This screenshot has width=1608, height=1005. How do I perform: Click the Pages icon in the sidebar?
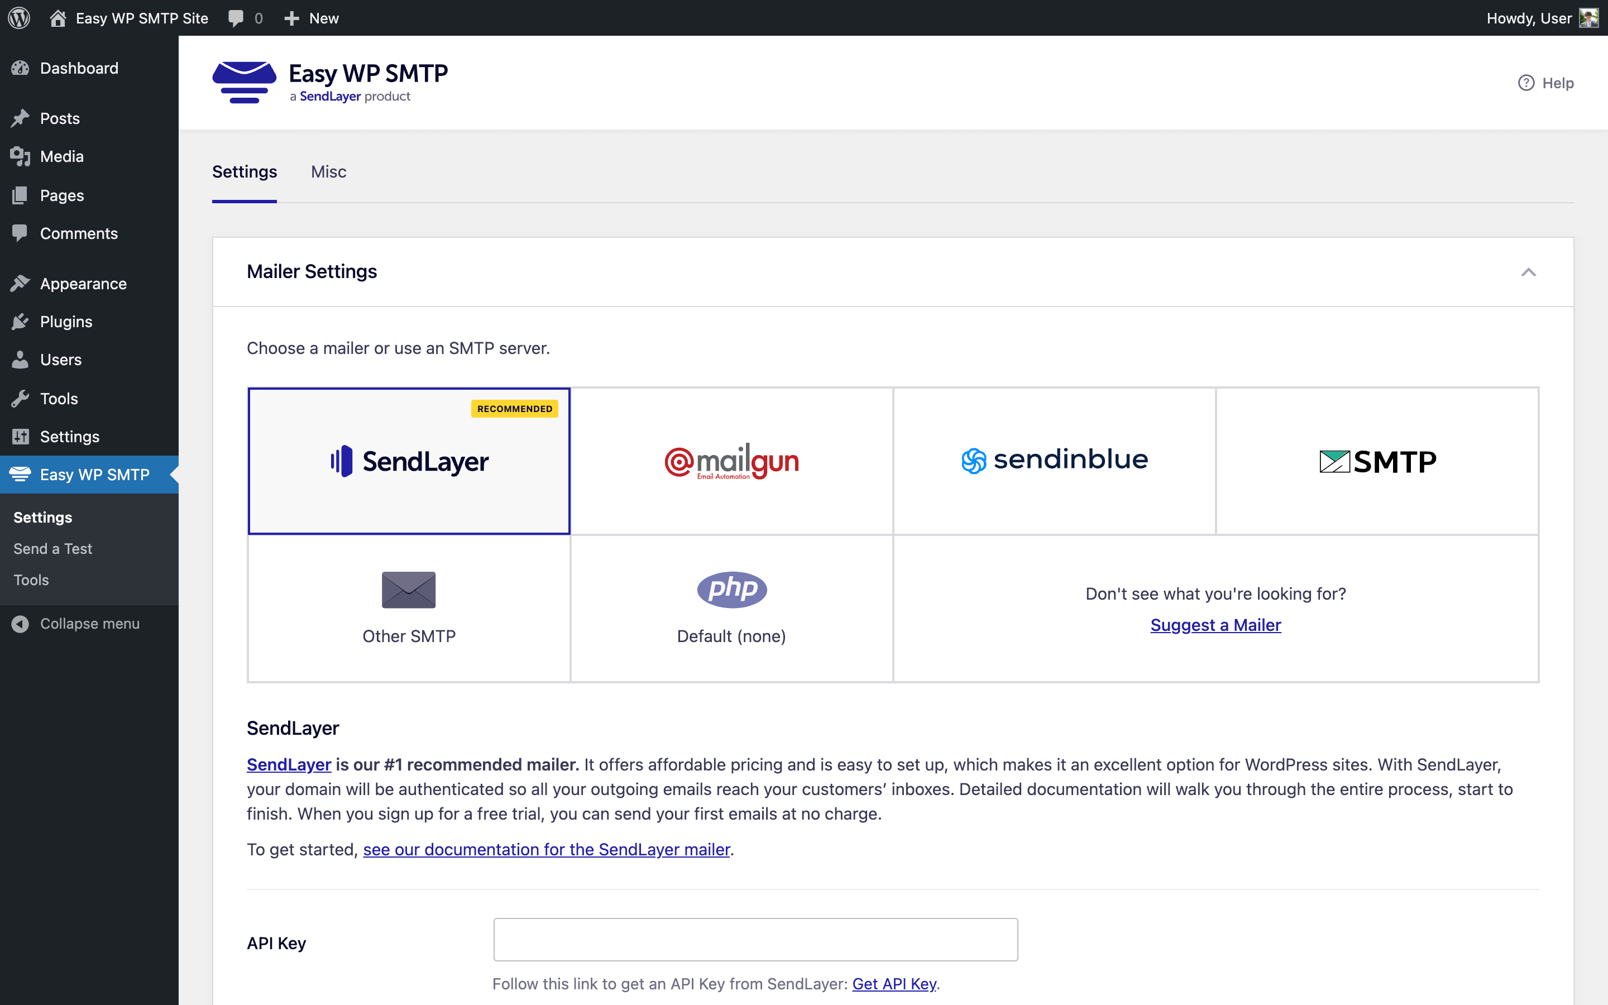(21, 195)
